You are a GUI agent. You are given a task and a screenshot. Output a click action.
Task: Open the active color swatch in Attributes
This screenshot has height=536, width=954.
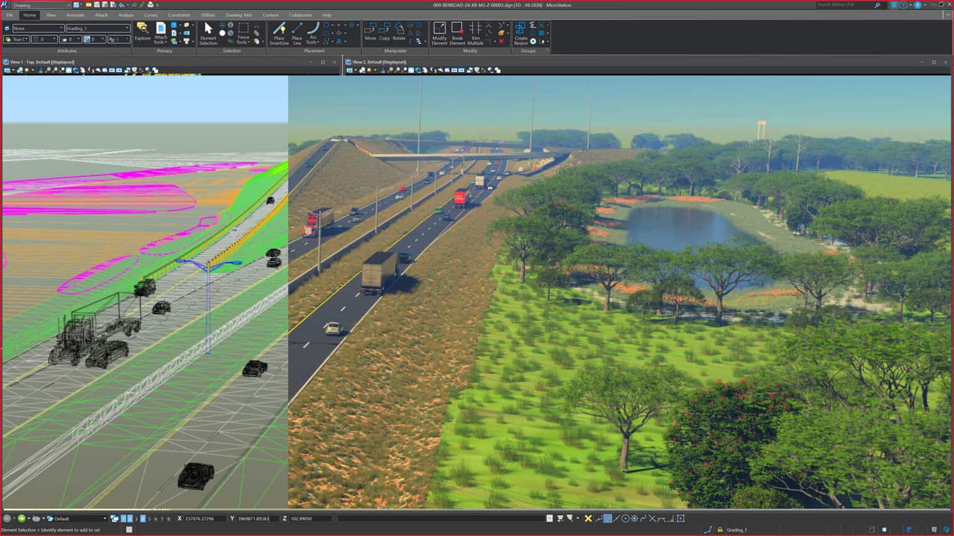pyautogui.click(x=8, y=39)
